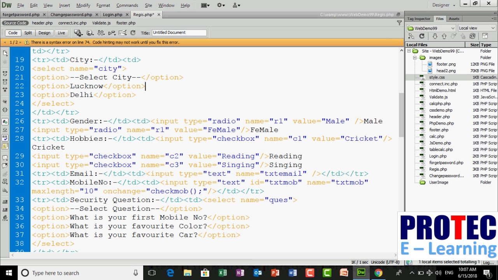
Task: Click the Preview in browser globe icon
Action: [x=90, y=33]
